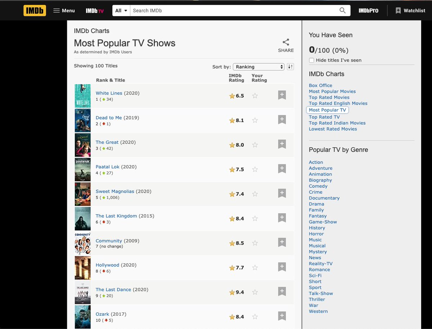The image size is (432, 329).
Task: Open The Last Kingdom title link
Action: tap(116, 216)
